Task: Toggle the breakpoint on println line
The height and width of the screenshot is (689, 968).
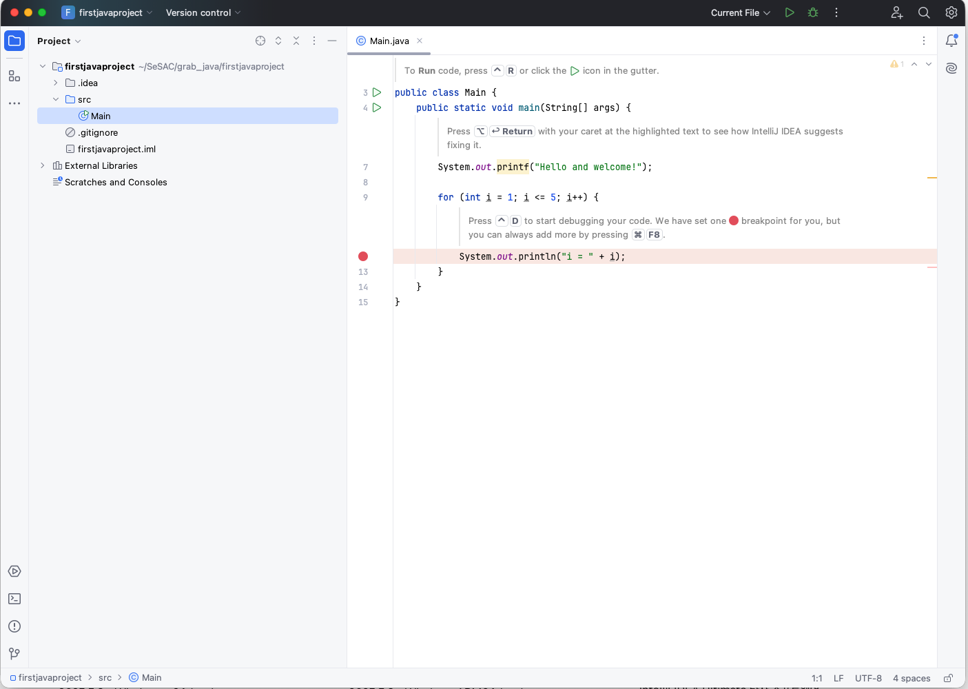Action: (x=363, y=256)
